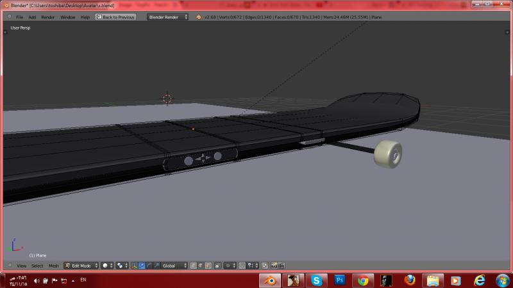Screen dimensions: 513x288
Task: Open the Help menu
Action: click(x=85, y=17)
